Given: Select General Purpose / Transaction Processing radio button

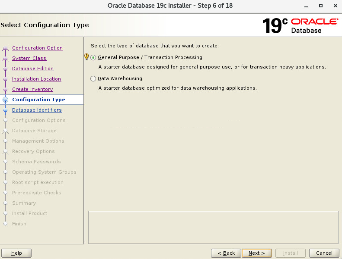Looking at the screenshot, I should click(93, 58).
